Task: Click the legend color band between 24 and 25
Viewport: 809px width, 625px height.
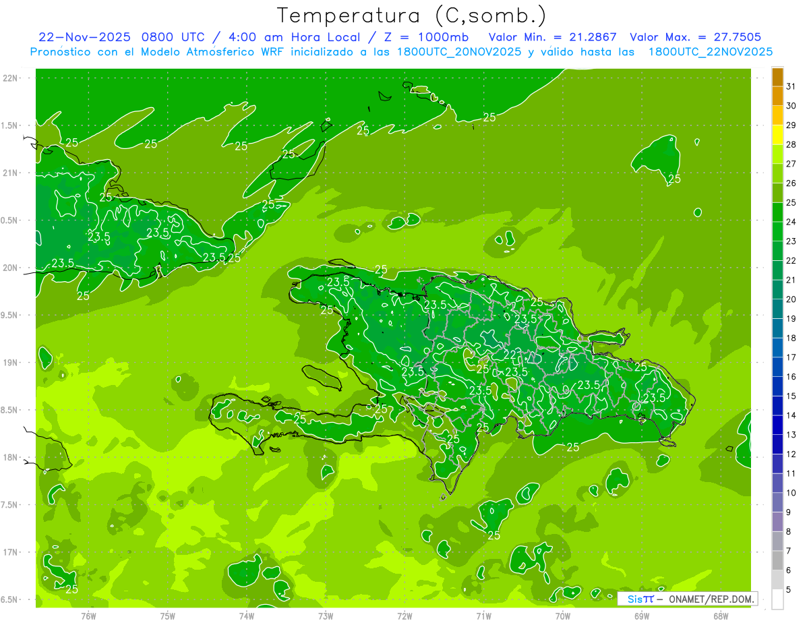Action: point(777,212)
